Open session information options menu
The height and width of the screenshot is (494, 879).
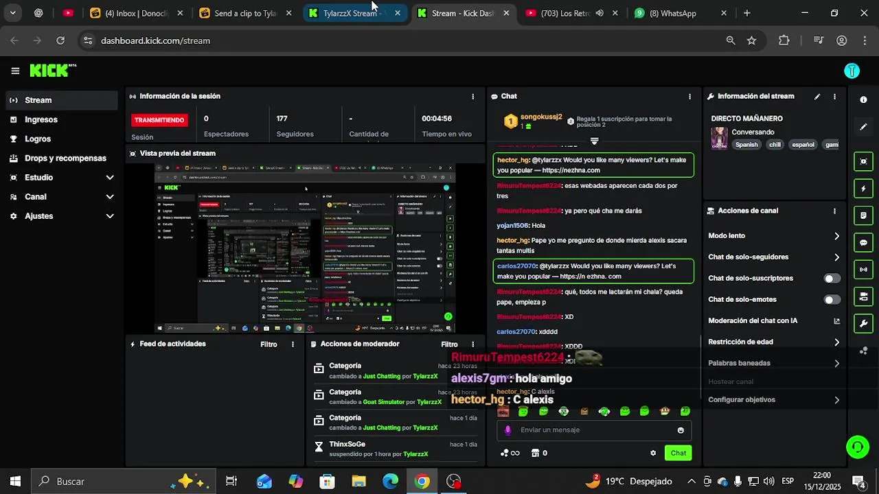click(x=472, y=97)
